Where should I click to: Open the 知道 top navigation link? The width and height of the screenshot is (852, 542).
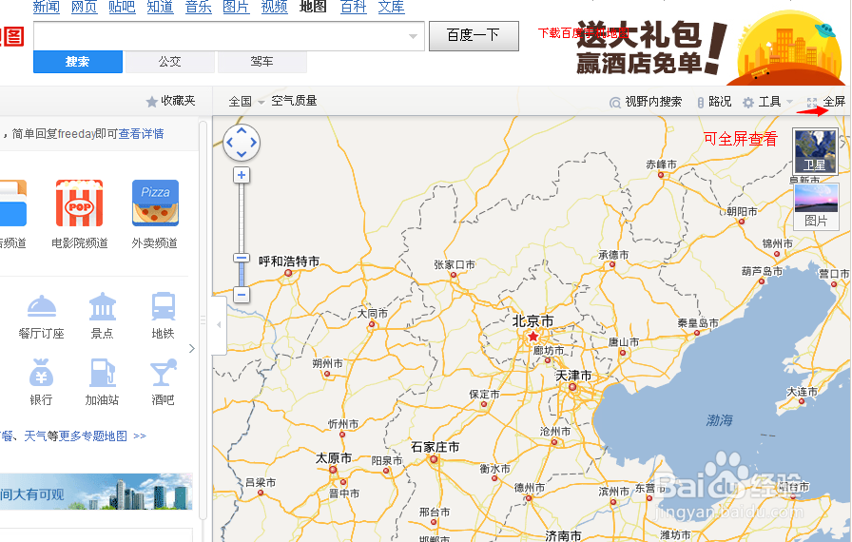(161, 7)
